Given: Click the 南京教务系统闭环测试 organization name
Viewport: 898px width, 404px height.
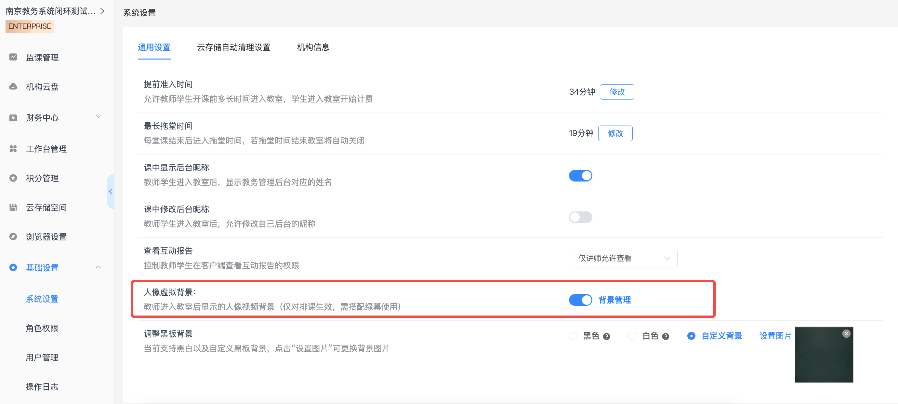Looking at the screenshot, I should [x=50, y=11].
